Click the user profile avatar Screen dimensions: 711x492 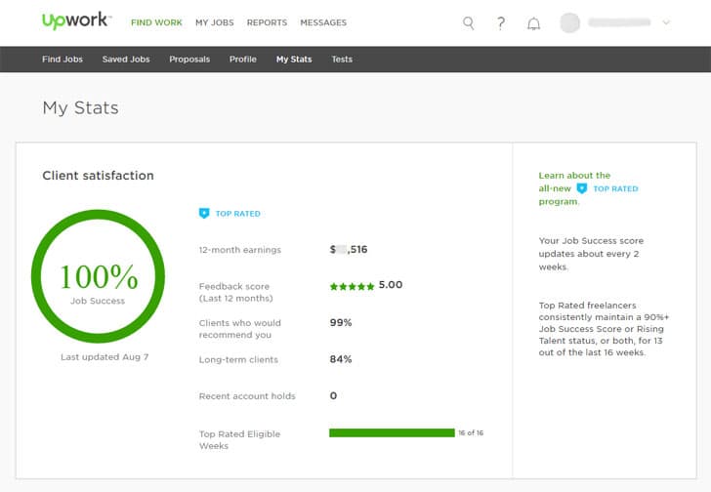click(569, 22)
